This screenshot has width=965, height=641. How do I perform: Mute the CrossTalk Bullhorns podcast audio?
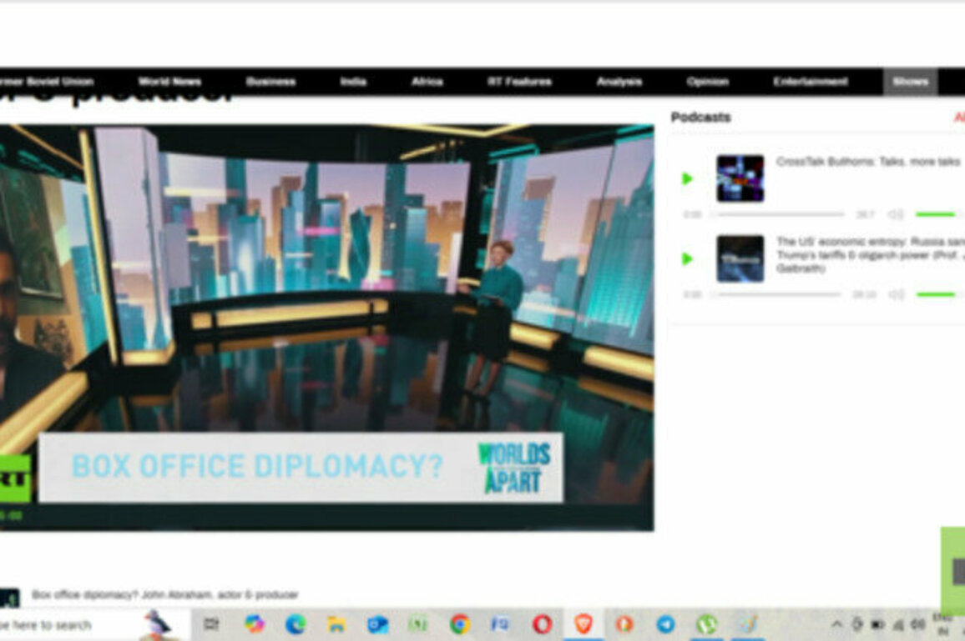pos(896,214)
